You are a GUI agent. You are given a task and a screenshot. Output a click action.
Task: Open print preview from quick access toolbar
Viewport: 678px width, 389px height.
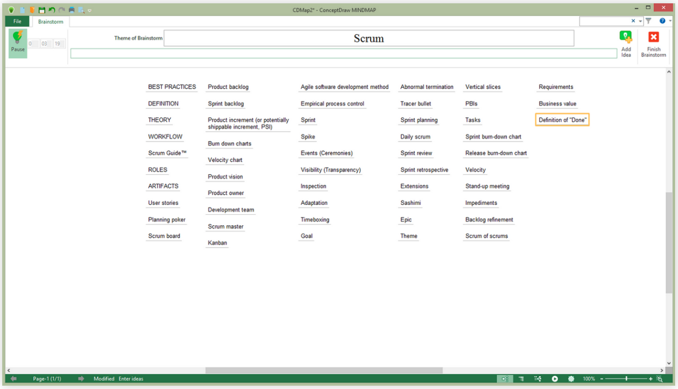(x=81, y=9)
